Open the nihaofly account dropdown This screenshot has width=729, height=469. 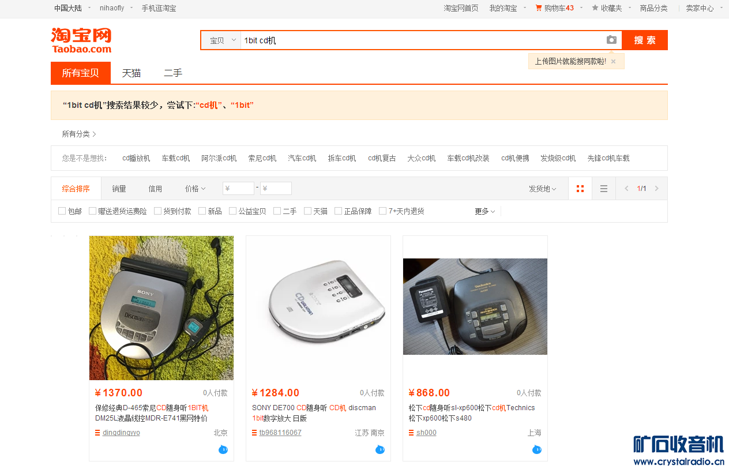coord(116,8)
